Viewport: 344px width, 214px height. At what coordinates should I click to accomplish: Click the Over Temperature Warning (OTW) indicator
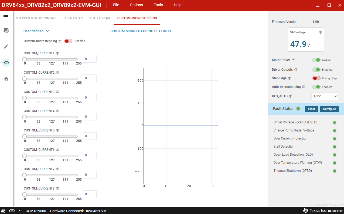coord(335,163)
